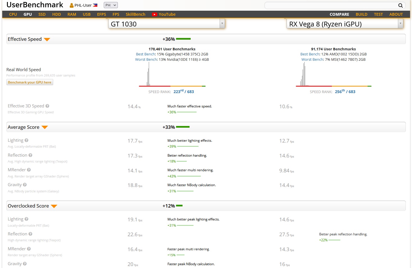Open the EFPS tab
Viewport: 412px width, 268px height.
click(x=102, y=14)
